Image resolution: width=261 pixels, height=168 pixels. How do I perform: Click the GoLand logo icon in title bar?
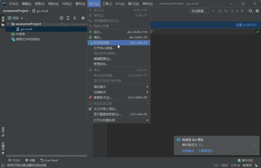pyautogui.click(x=4, y=3)
